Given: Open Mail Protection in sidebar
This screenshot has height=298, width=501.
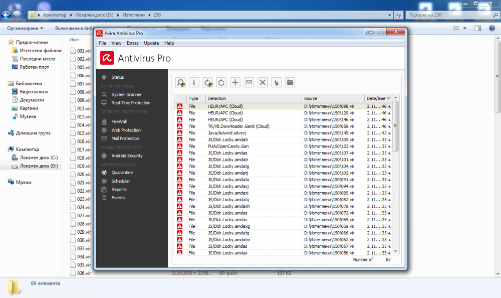Looking at the screenshot, I should coord(125,138).
